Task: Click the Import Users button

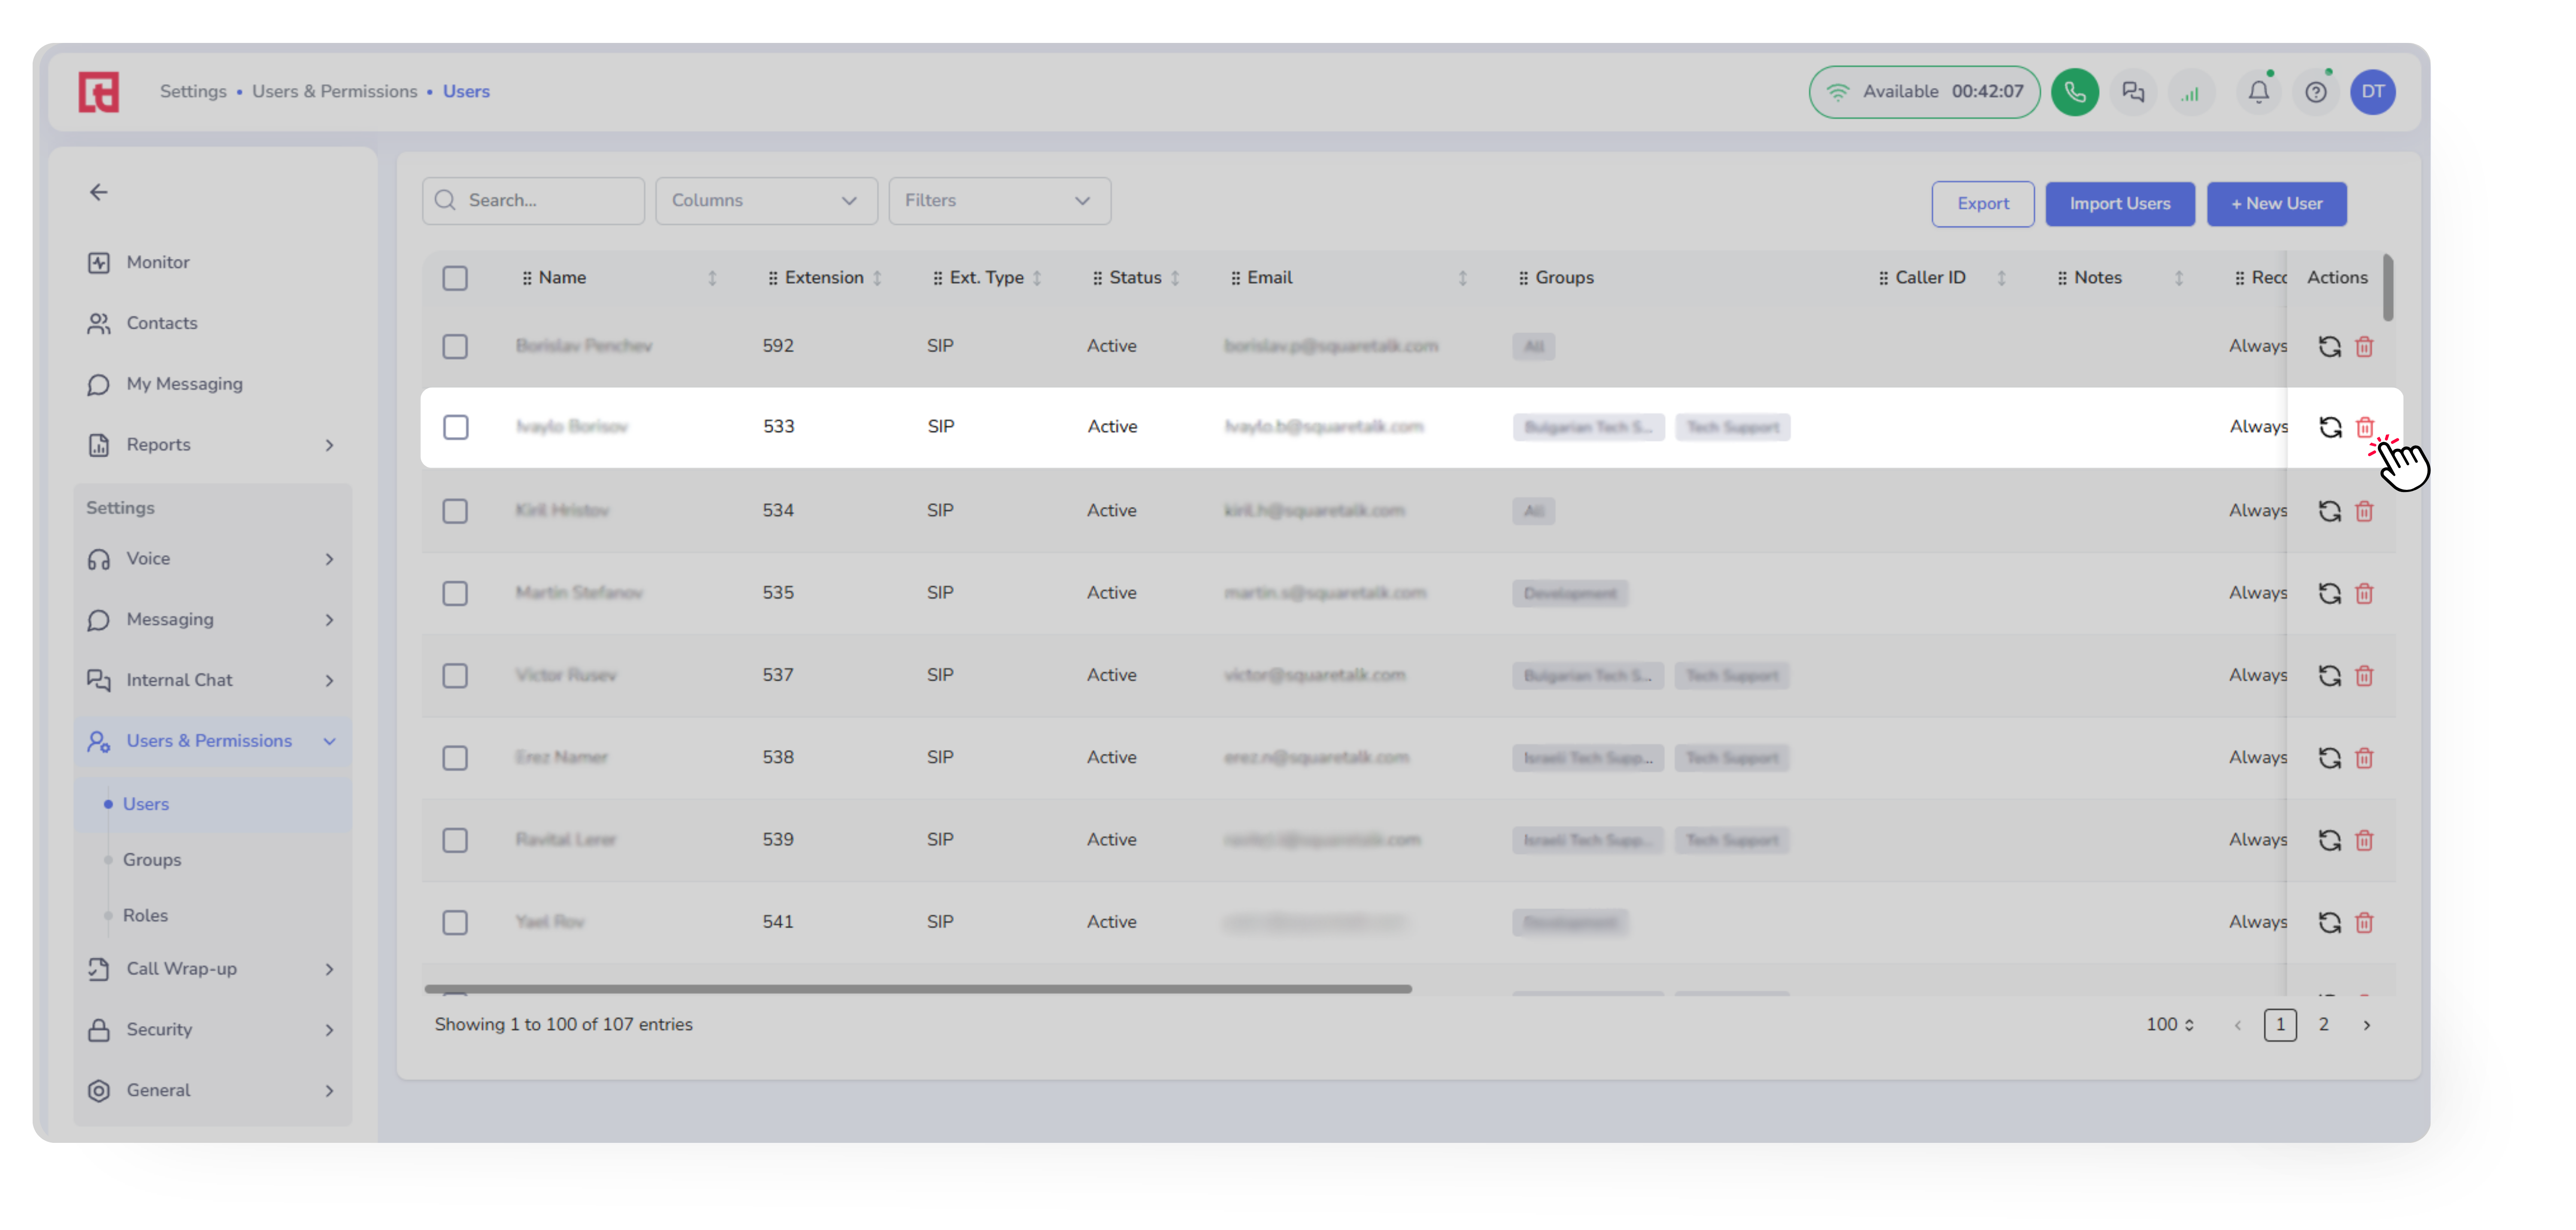Action: 2119,204
